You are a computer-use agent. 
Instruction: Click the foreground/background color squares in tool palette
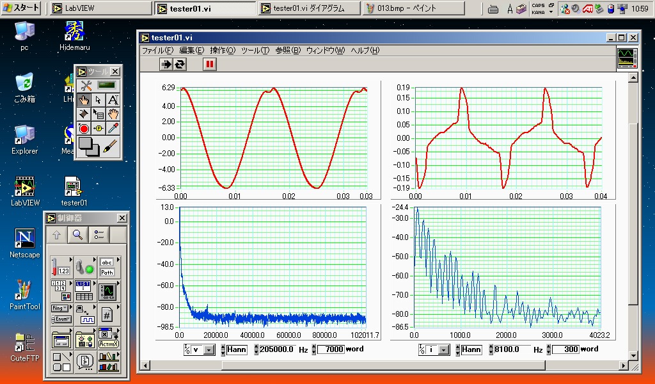click(x=89, y=147)
